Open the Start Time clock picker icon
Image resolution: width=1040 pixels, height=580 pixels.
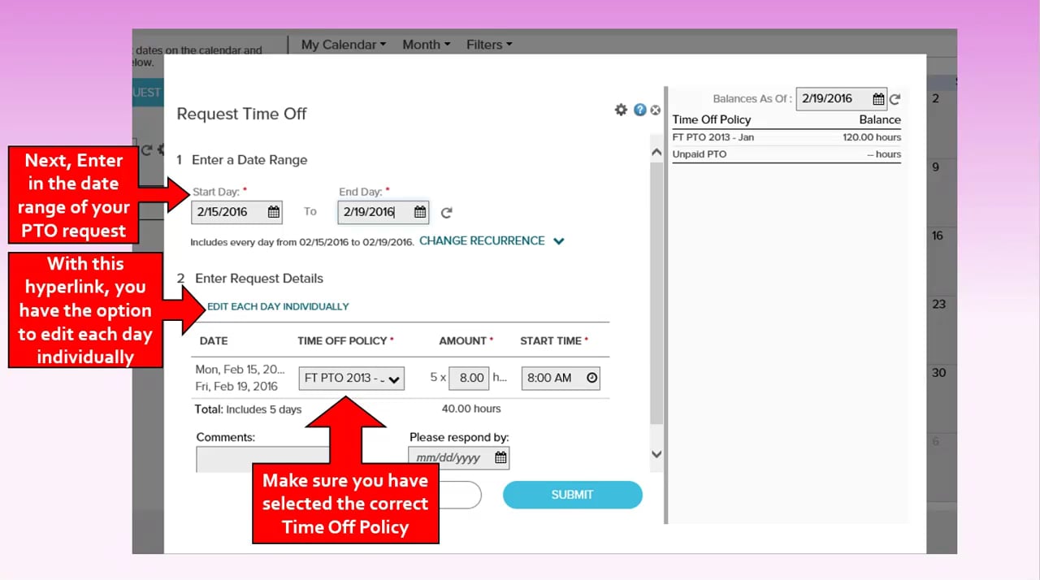(x=591, y=378)
